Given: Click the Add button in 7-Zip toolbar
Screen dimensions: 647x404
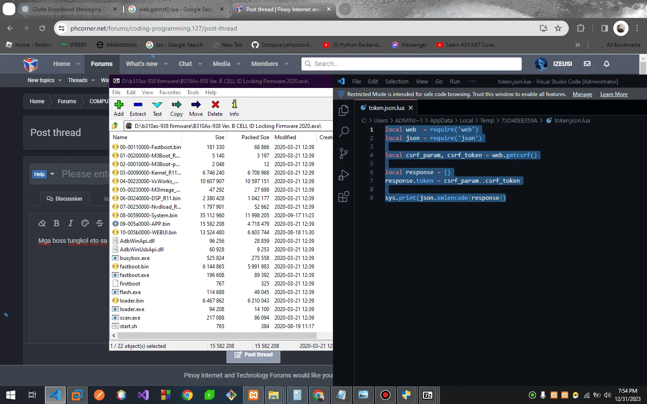Looking at the screenshot, I should coord(119,108).
